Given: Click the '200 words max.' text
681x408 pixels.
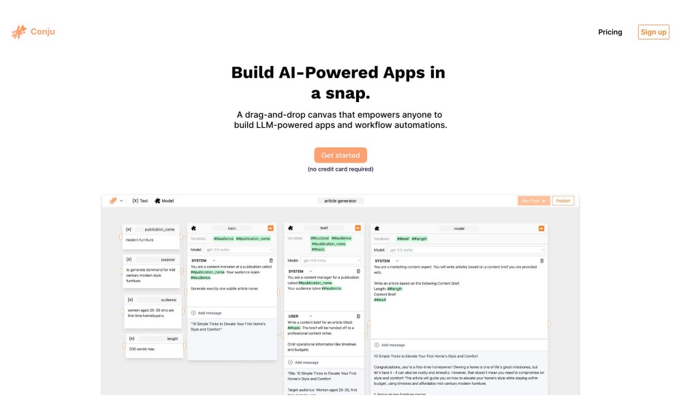Looking at the screenshot, I should [x=142, y=349].
